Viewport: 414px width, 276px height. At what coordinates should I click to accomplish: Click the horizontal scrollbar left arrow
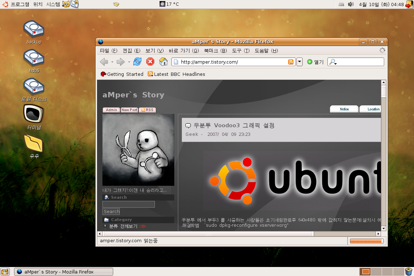(x=100, y=234)
